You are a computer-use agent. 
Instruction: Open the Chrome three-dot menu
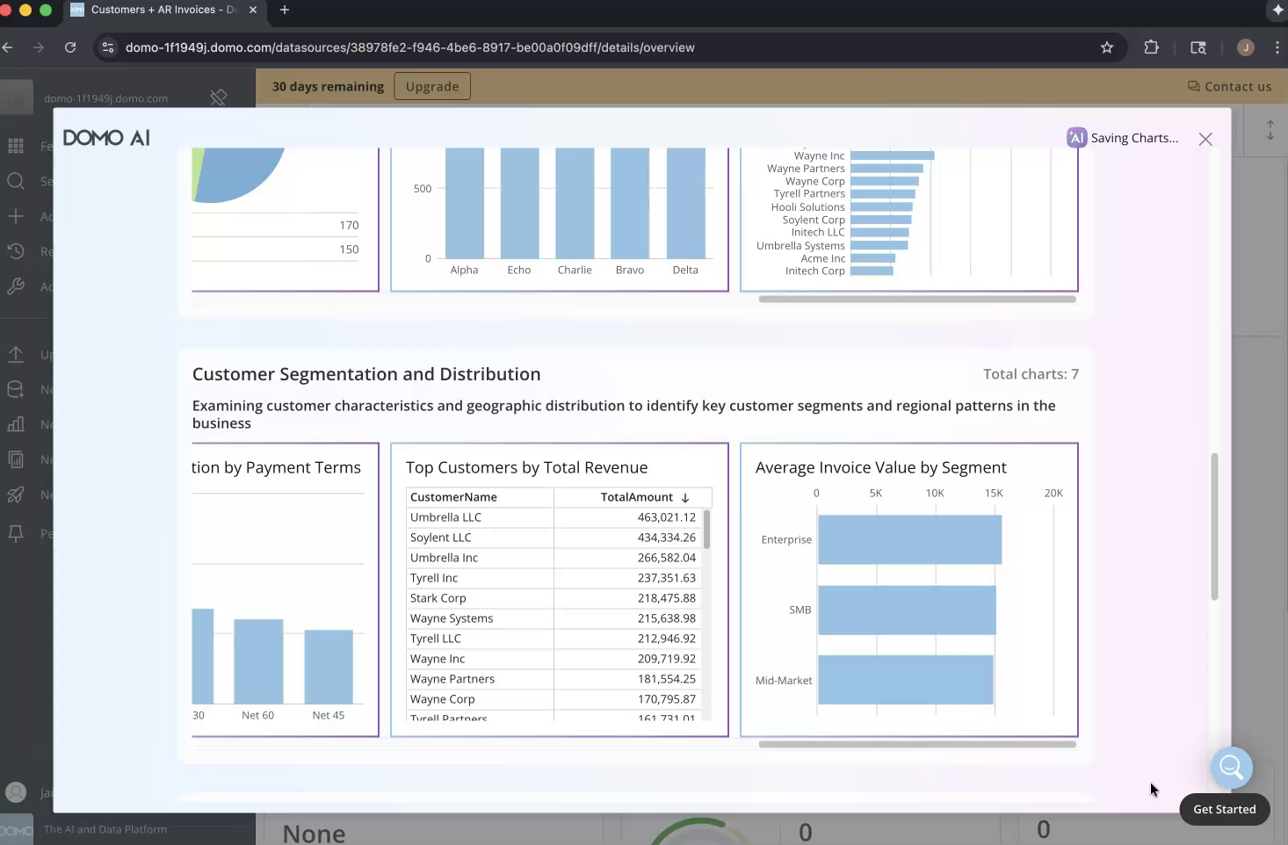point(1277,47)
